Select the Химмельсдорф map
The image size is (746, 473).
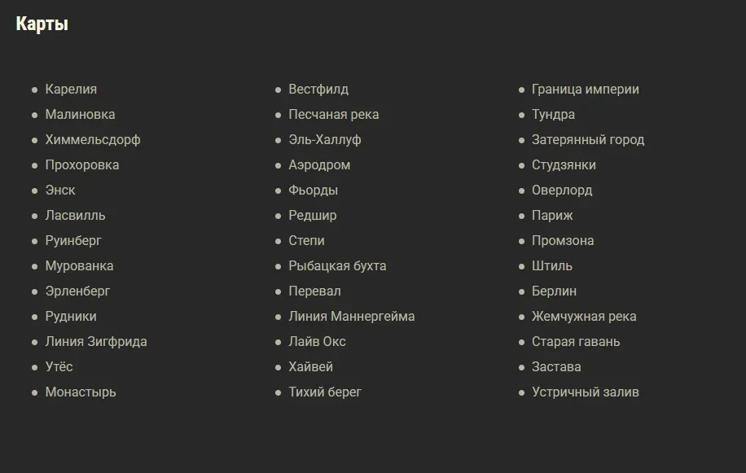[x=93, y=140]
